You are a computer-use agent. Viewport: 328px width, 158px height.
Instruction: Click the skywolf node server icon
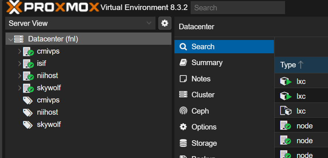pyautogui.click(x=28, y=88)
